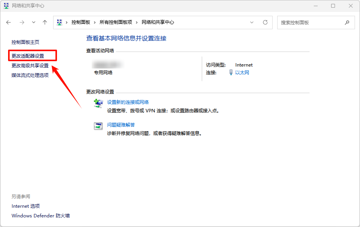Click the green plus icon for 设置新的连接或网络

click(x=98, y=102)
